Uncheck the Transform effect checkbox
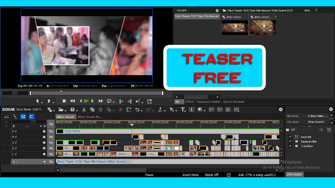 coord(290,146)
